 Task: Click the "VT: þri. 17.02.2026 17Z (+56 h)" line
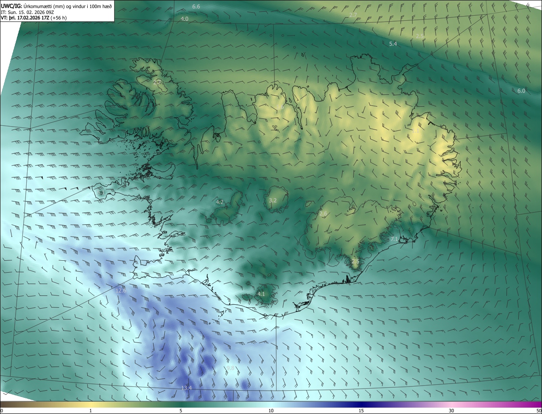[33, 18]
